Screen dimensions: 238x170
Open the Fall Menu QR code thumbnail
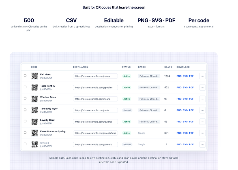pos(35,76)
